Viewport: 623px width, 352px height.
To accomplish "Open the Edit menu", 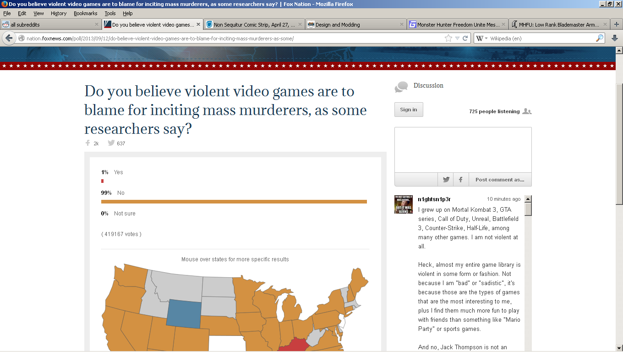I will [22, 13].
